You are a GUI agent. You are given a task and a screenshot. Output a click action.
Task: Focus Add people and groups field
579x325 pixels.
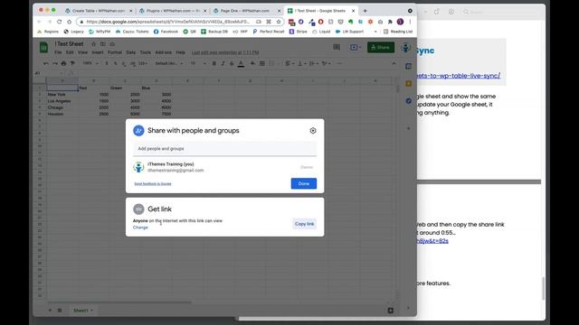point(224,149)
